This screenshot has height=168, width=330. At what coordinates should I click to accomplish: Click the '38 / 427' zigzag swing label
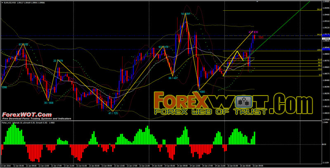(x=172, y=78)
